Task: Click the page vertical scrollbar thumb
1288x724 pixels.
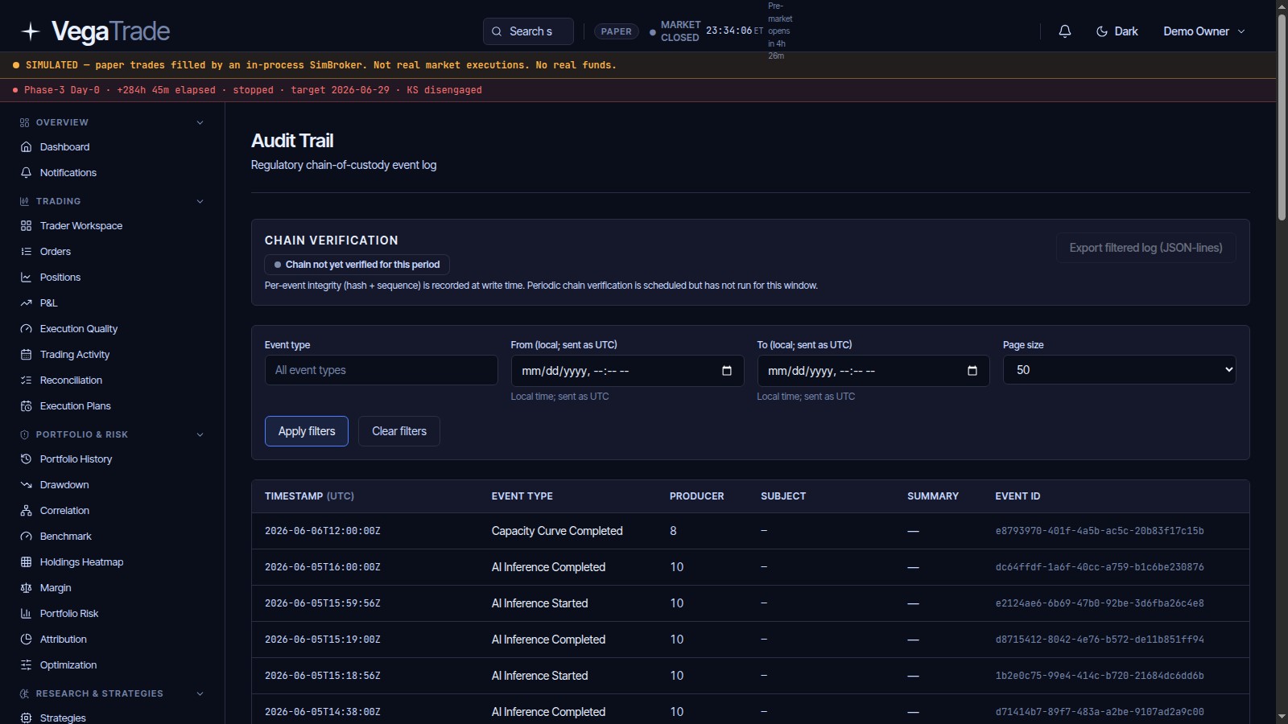Action: point(1282,117)
